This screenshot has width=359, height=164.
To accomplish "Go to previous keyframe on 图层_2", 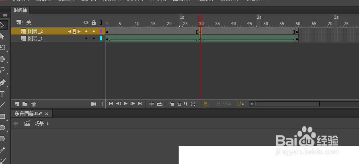I will tap(70, 32).
